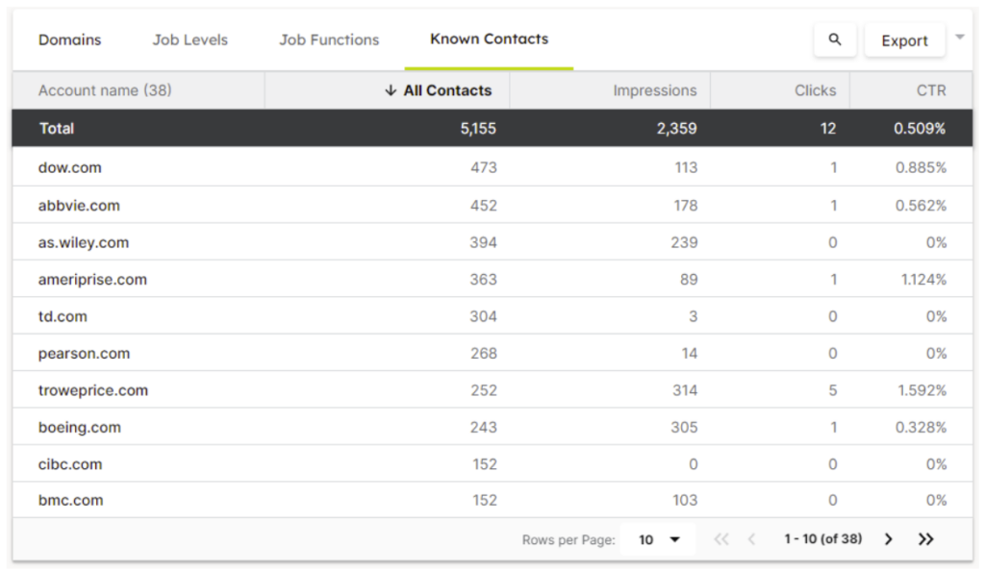Select the Known Contacts tab

(x=489, y=39)
